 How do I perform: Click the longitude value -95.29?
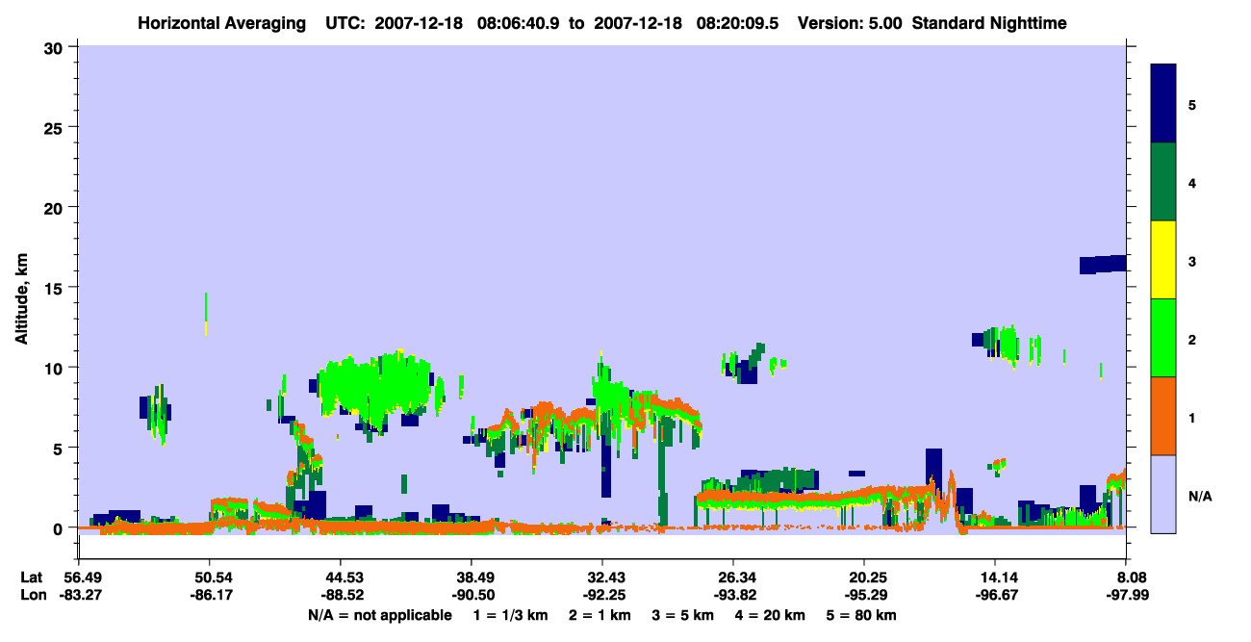pyautogui.click(x=864, y=596)
